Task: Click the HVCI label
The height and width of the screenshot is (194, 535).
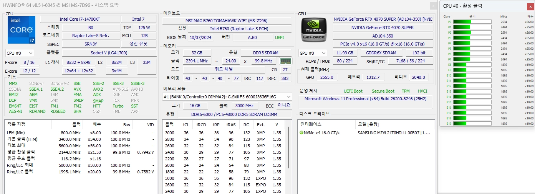Action: 422,91
